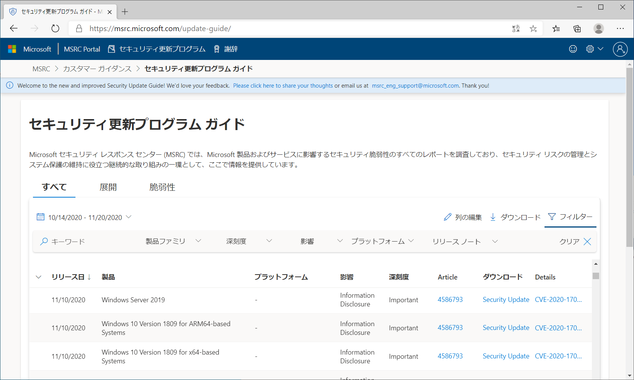Sort by リリース日 arrow icon
Viewport: 634px width, 380px height.
click(89, 277)
